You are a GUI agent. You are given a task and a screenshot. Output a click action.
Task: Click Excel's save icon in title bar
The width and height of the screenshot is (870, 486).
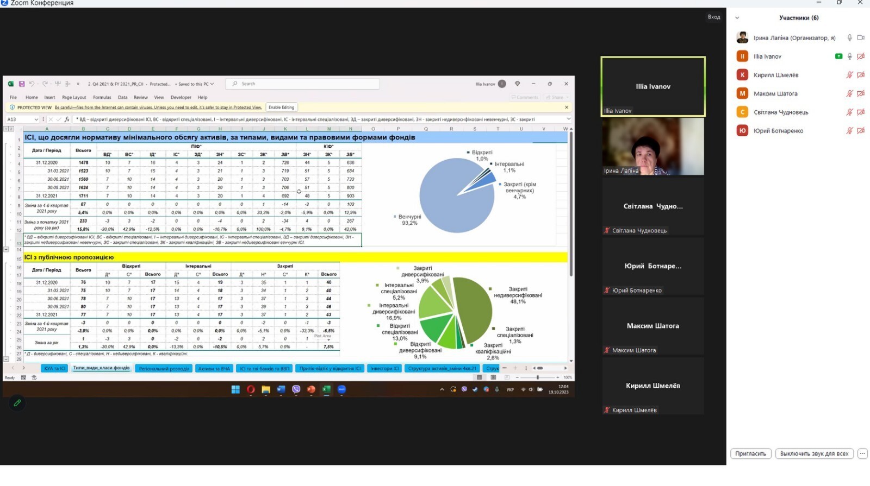click(x=22, y=84)
